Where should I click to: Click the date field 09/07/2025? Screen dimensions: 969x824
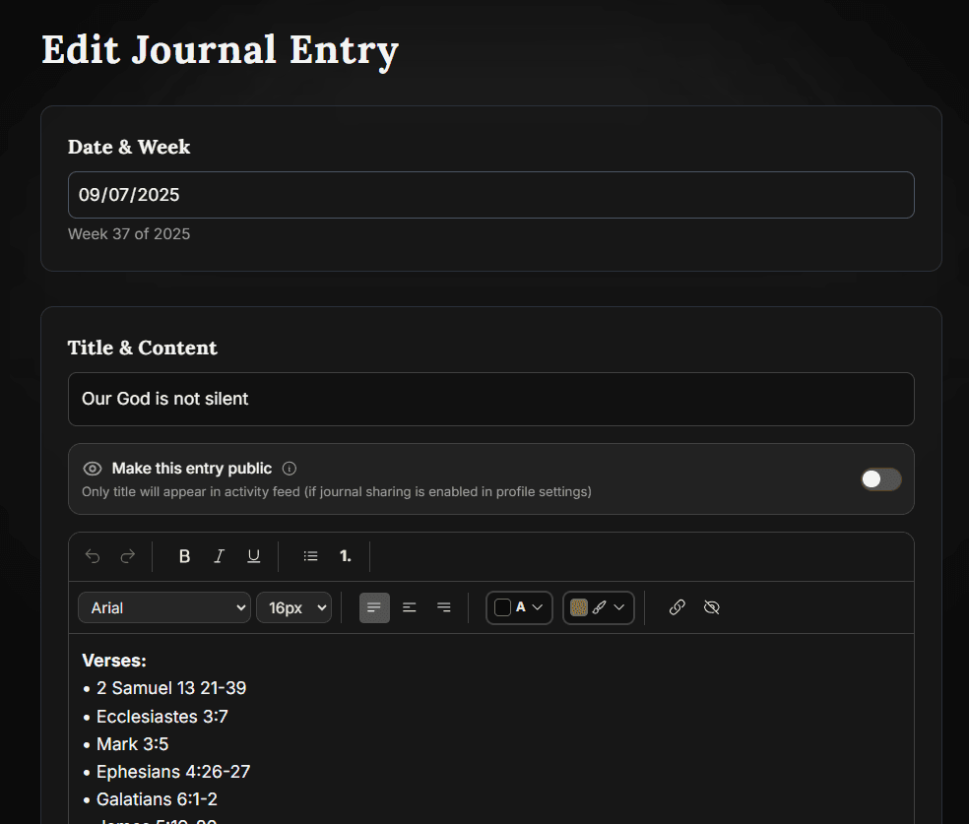[x=491, y=195]
